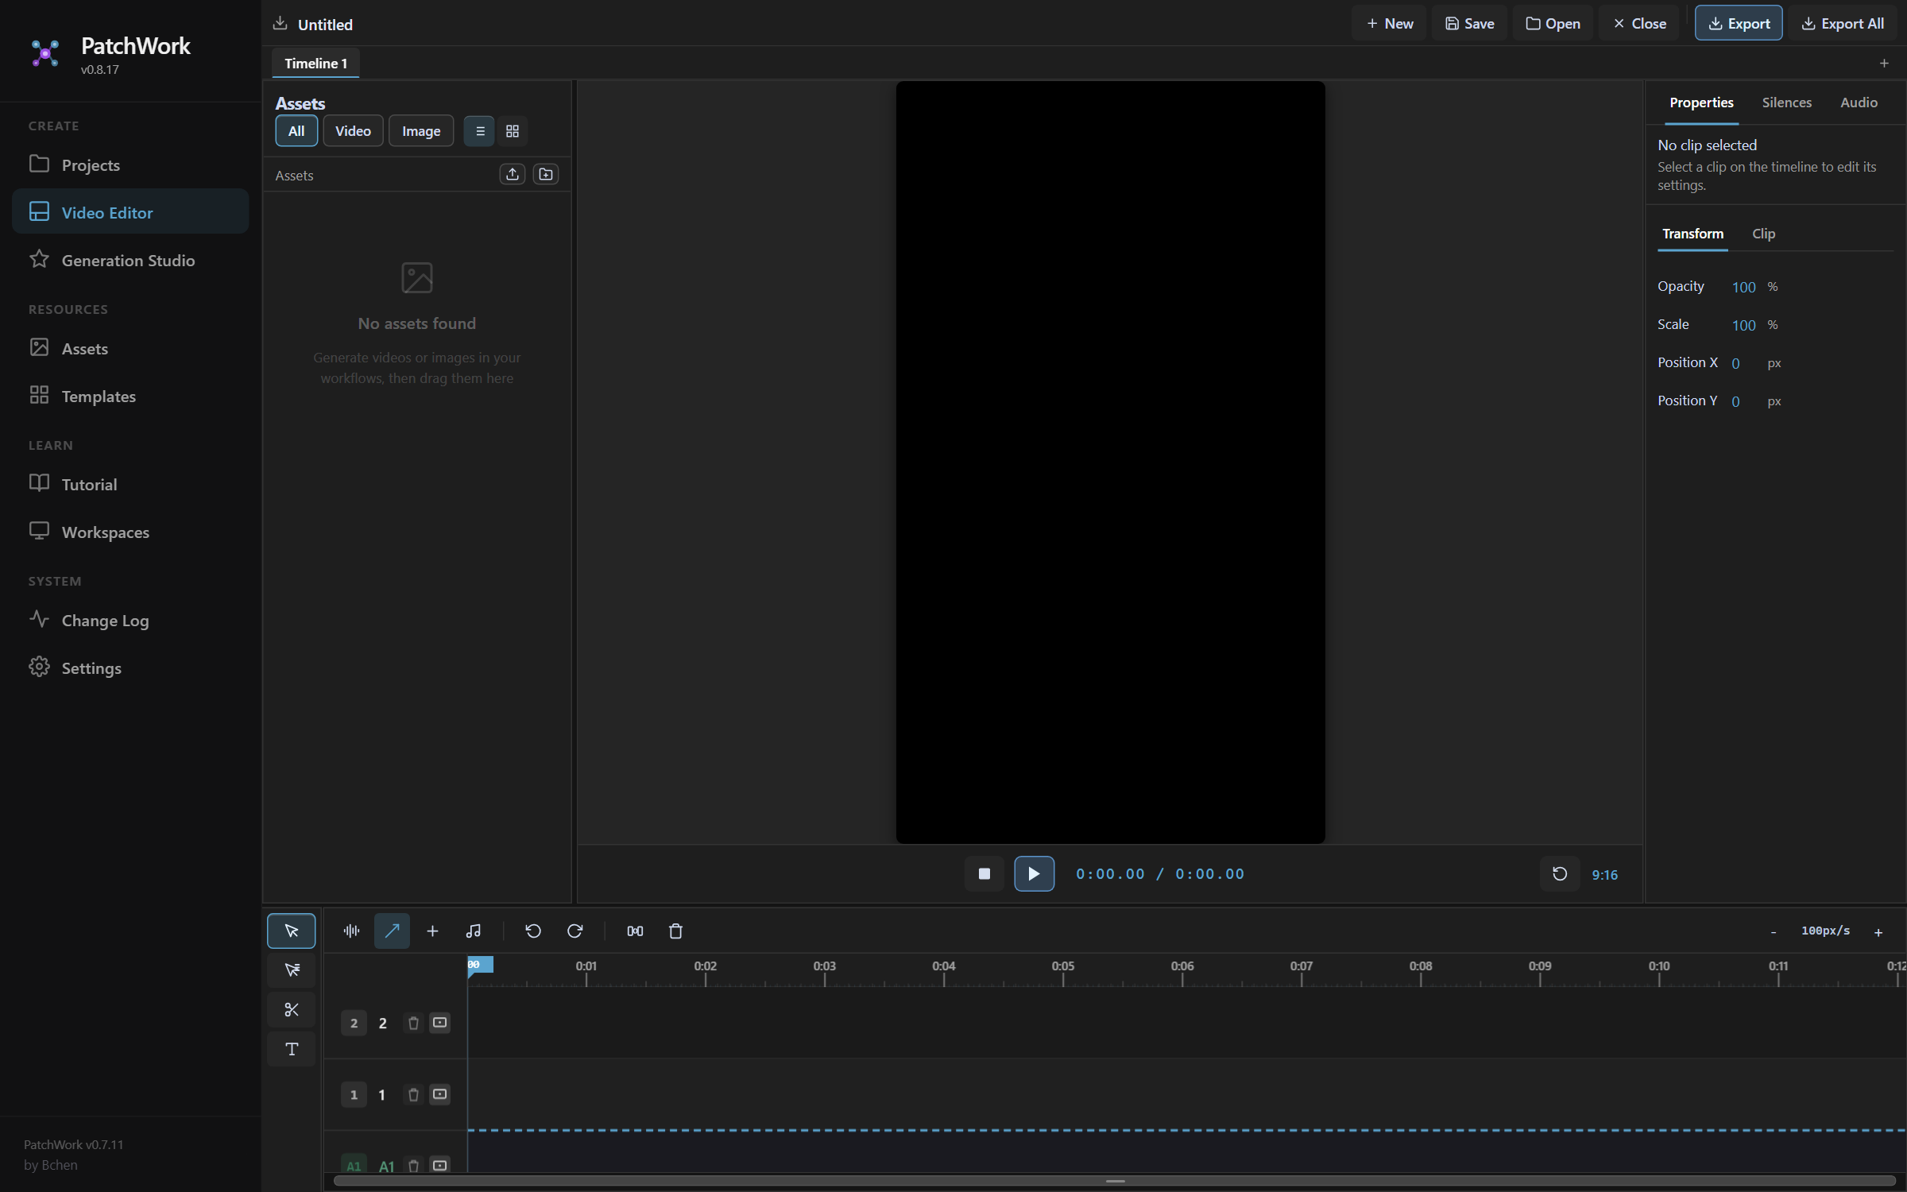The image size is (1907, 1192).
Task: Reset preview view with circular arrow icon
Action: (x=1559, y=874)
